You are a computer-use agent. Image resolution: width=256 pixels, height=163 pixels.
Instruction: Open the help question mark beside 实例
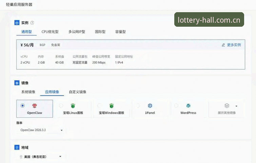(x=32, y=23)
